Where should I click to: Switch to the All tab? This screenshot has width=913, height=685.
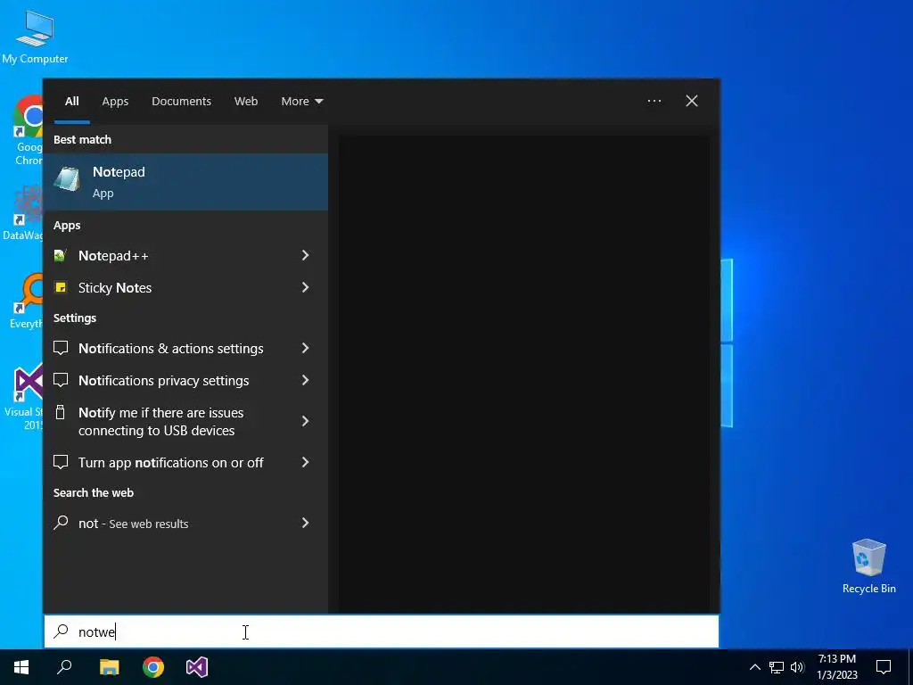coord(71,101)
